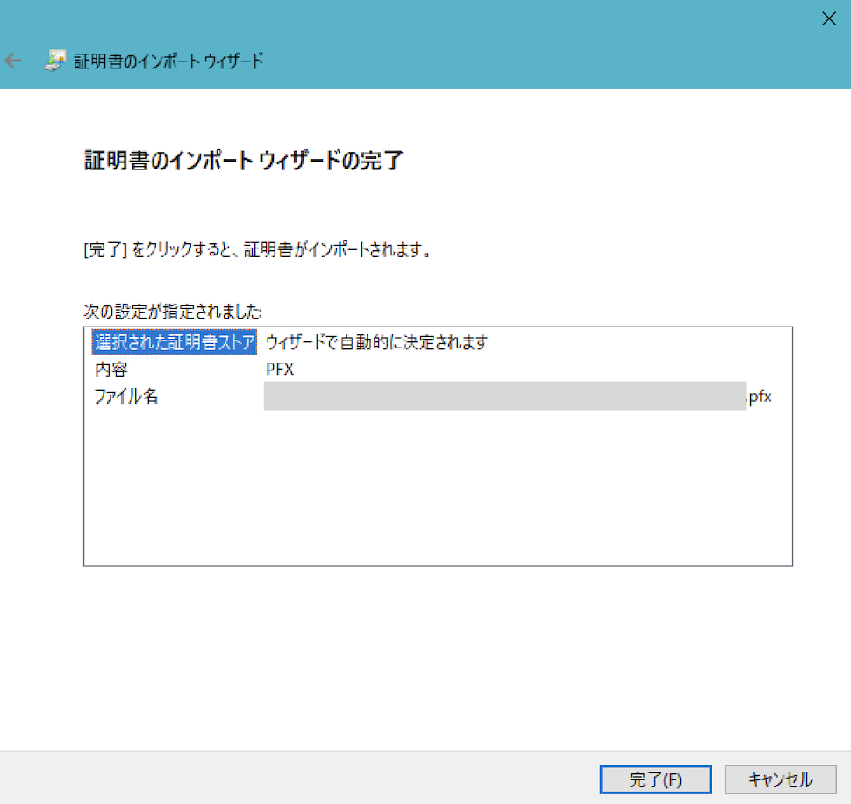Click the 完了(F) button to finish the import
This screenshot has height=804, width=851.
(x=654, y=779)
